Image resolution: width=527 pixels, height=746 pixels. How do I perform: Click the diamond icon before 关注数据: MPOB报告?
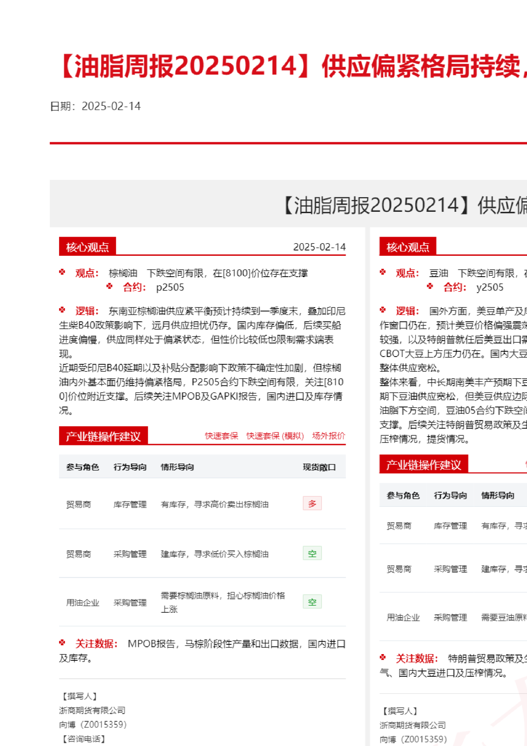coord(62,643)
